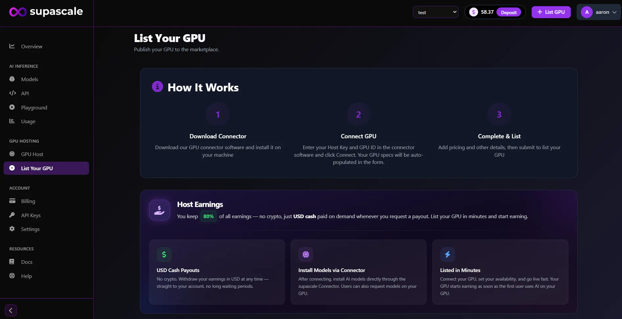Click the Host Earnings heading
The image size is (622, 319).
[200, 204]
